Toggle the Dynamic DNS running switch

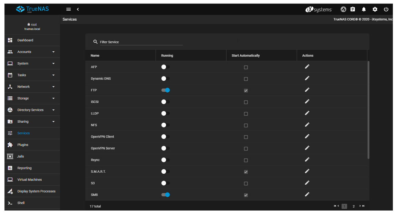165,79
